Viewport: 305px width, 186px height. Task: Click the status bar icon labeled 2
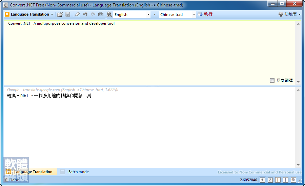(270, 180)
